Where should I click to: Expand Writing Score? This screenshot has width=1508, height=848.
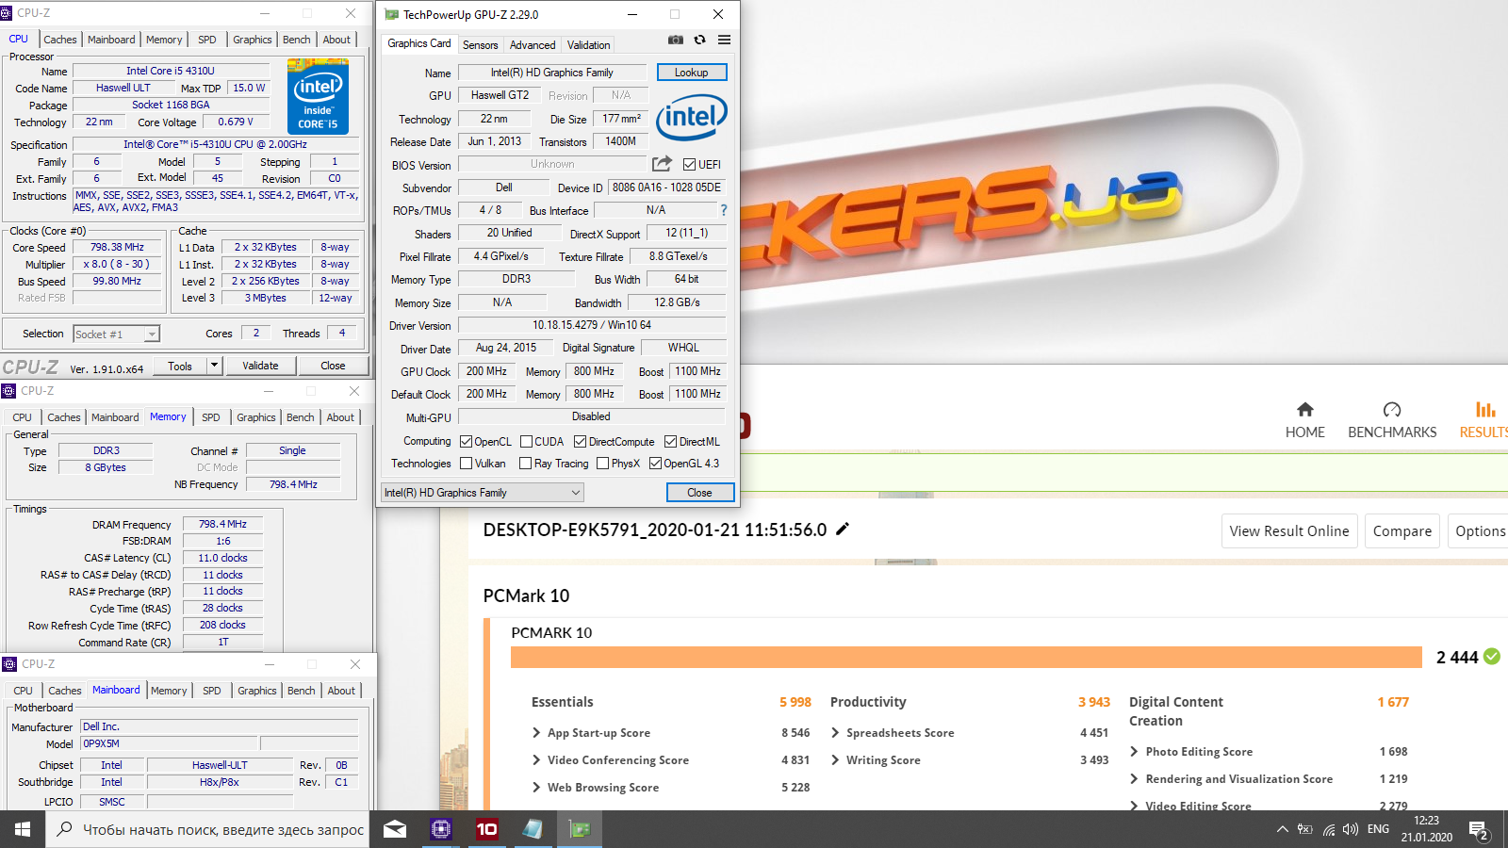(x=835, y=759)
